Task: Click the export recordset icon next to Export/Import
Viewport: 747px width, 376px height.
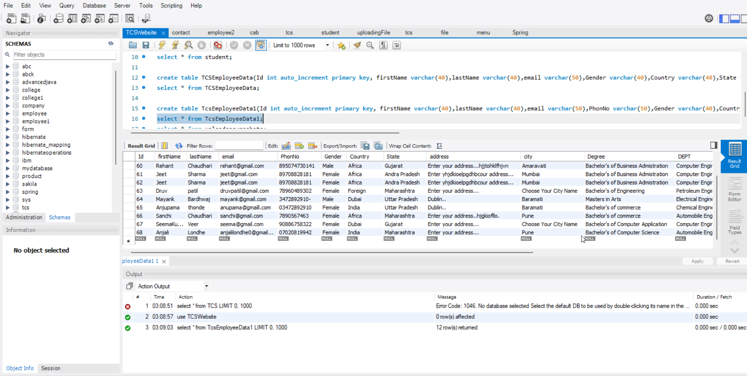Action: click(365, 146)
